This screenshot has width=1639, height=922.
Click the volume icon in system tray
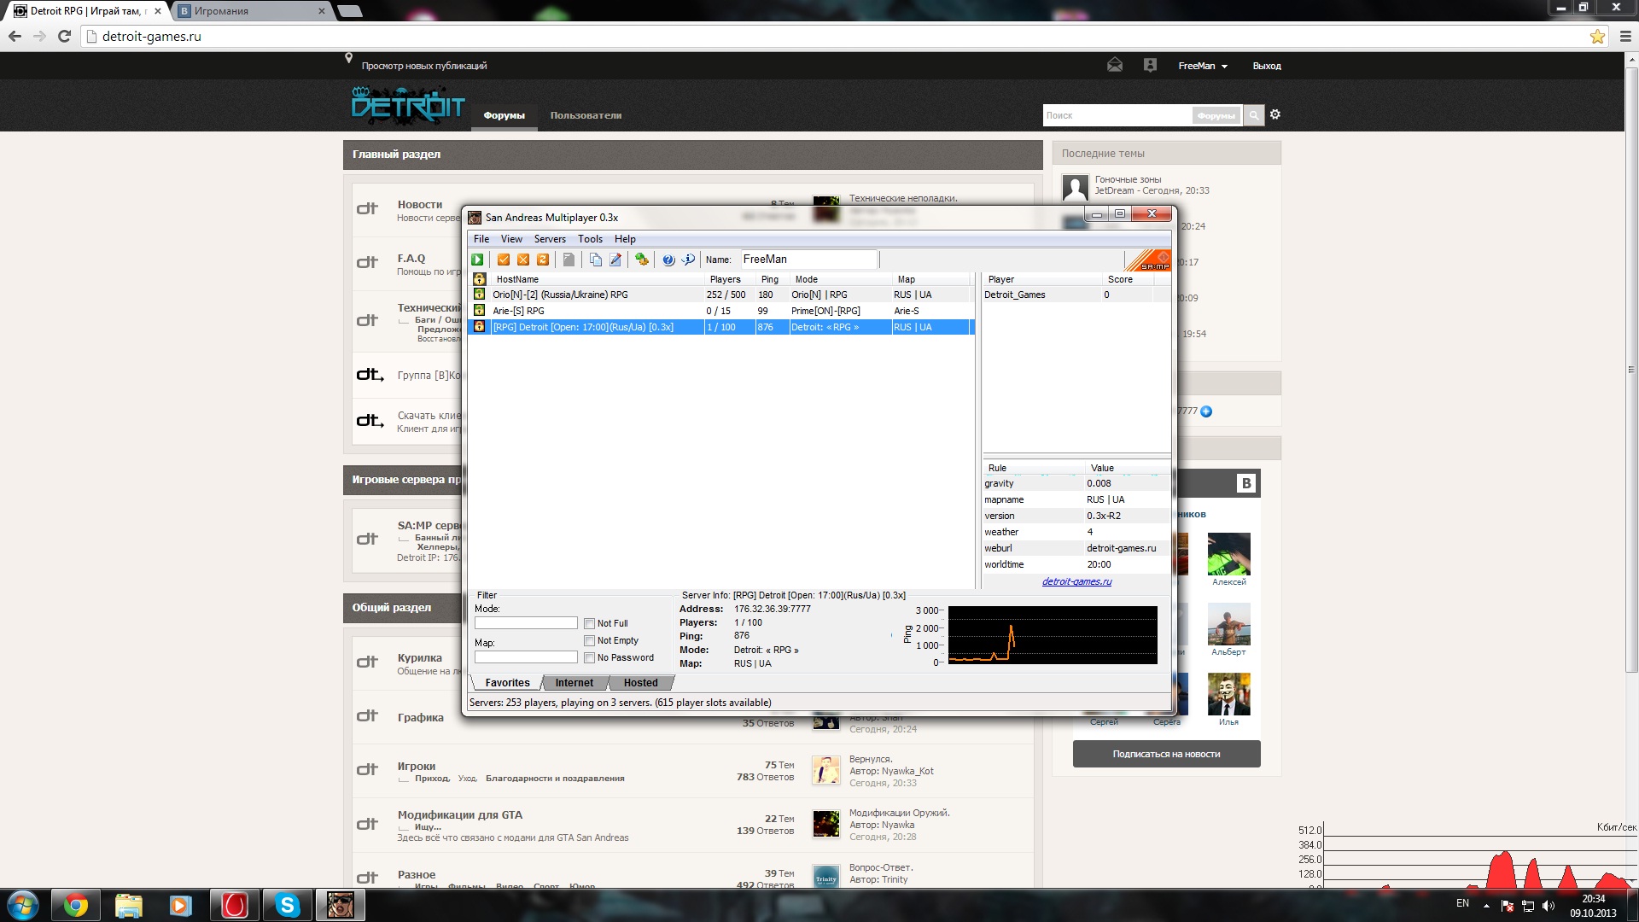[1549, 906]
